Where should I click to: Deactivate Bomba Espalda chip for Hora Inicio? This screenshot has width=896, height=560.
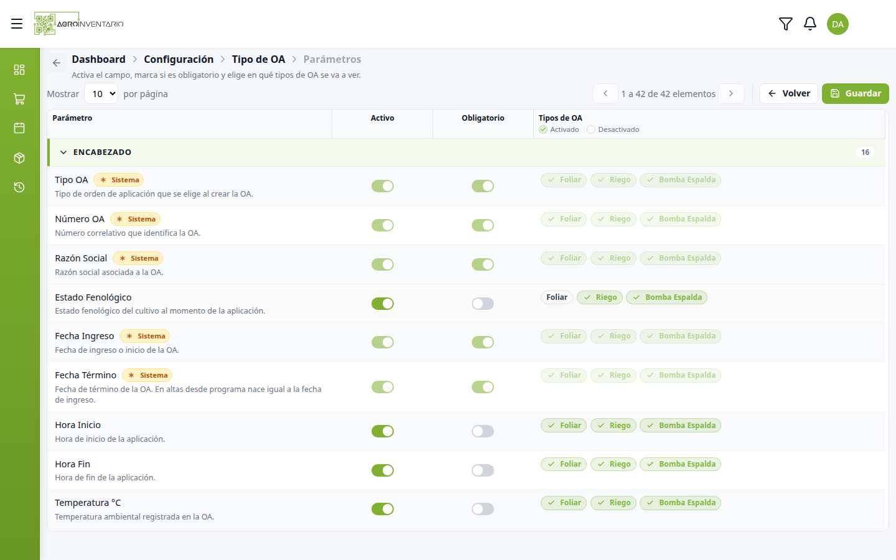pyautogui.click(x=680, y=426)
